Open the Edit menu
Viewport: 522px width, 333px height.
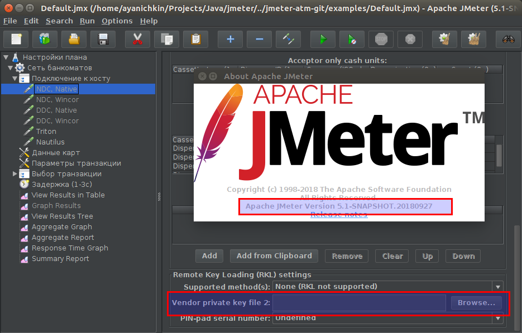[31, 21]
